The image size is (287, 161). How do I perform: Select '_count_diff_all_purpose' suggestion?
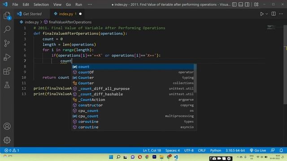click(133, 89)
